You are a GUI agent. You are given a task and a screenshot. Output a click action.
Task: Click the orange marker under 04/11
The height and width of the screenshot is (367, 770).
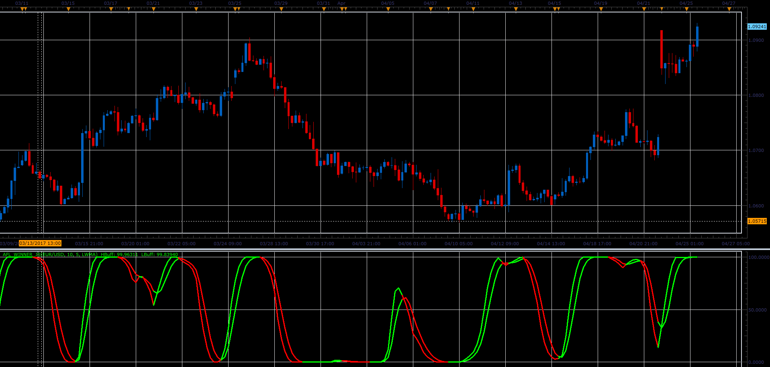click(x=473, y=9)
